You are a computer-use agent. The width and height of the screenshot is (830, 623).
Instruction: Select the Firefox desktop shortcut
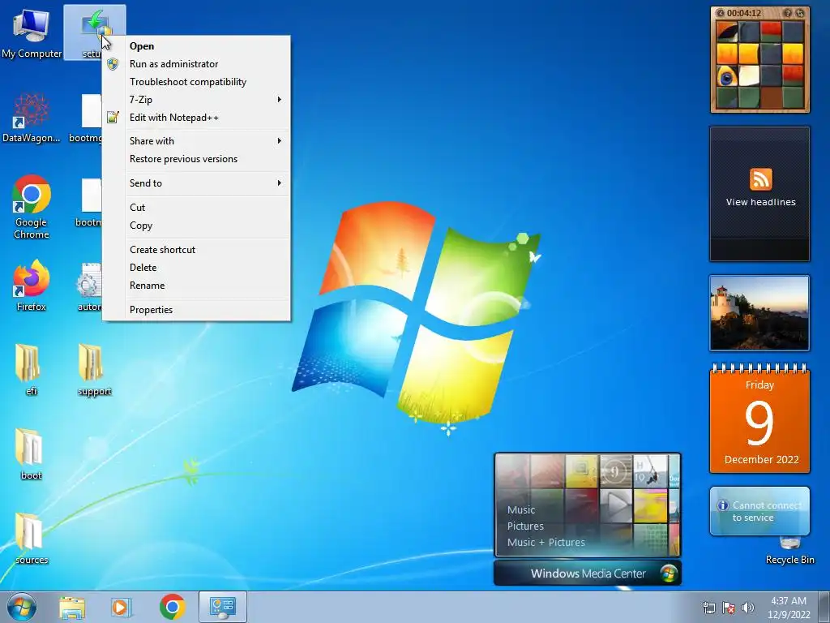[x=32, y=285]
